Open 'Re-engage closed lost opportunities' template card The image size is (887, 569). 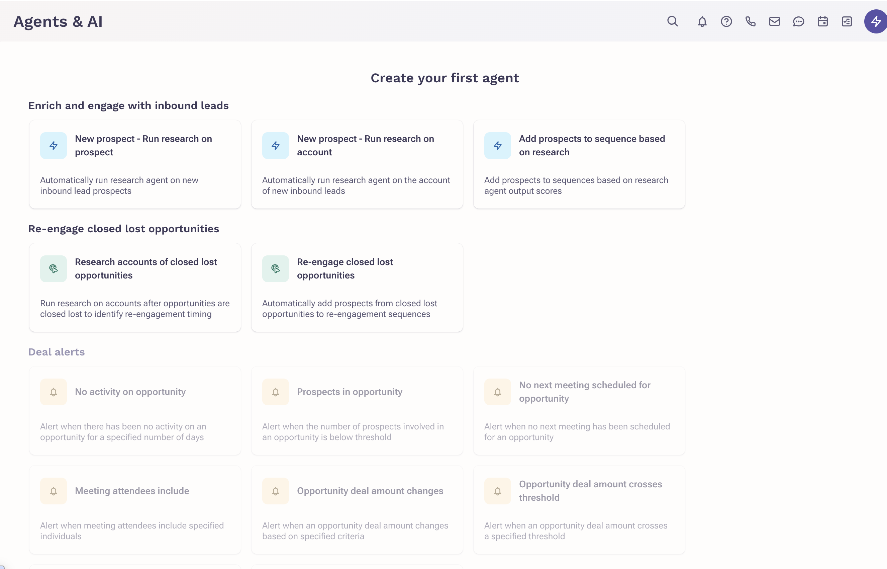[357, 287]
